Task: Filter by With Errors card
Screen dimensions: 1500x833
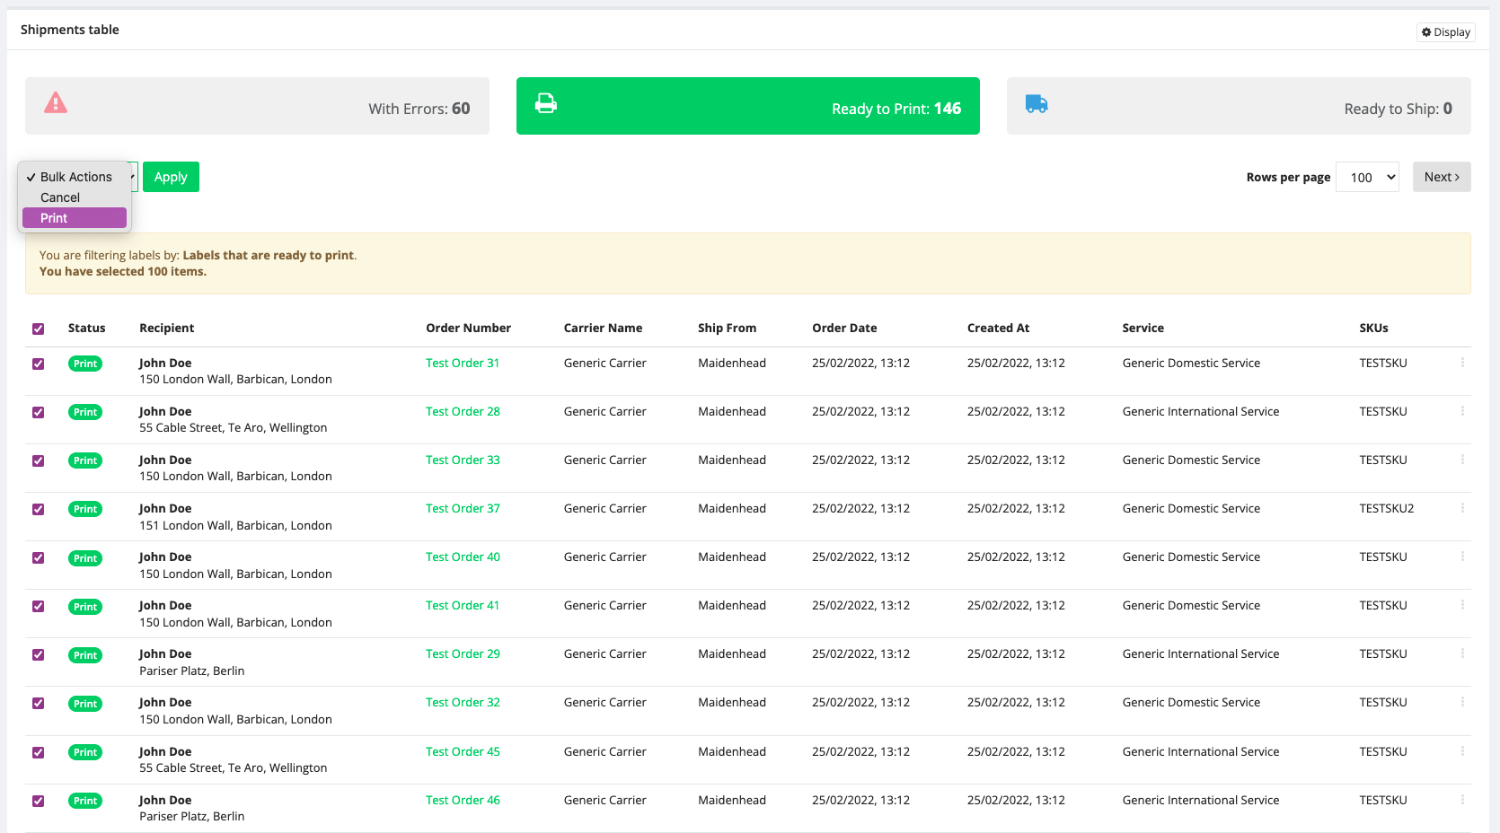Action: [257, 106]
